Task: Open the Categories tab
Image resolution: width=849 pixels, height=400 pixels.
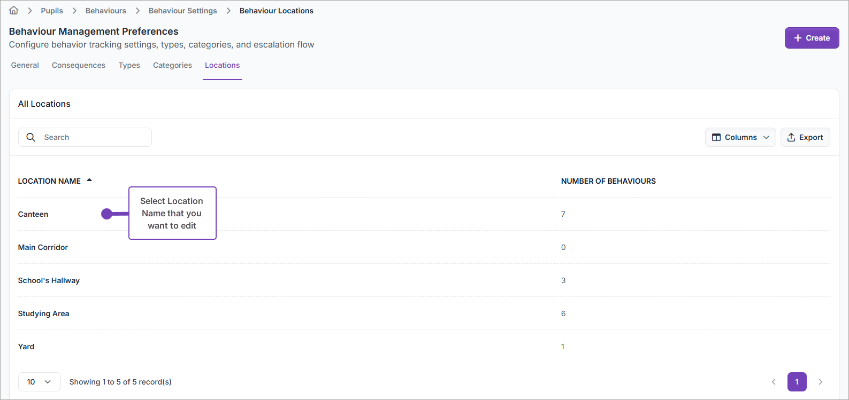Action: click(172, 65)
